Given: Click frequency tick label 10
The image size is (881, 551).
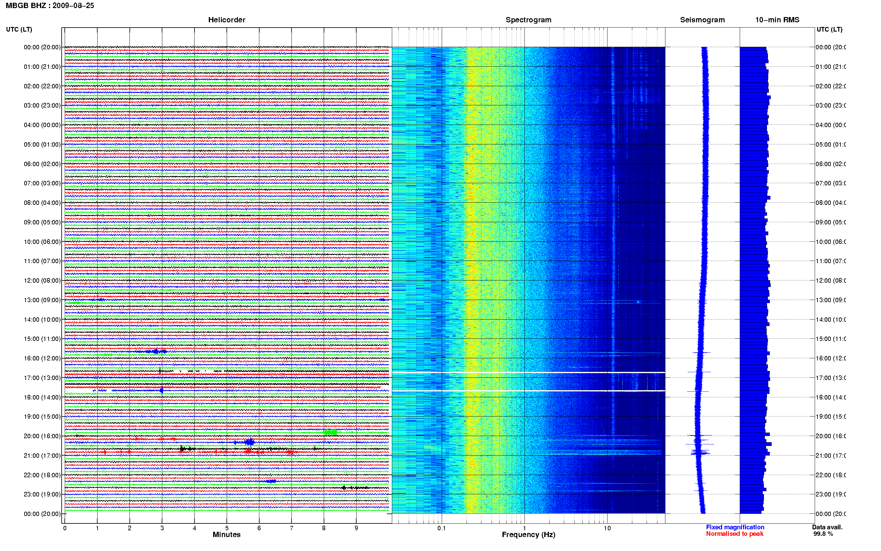Looking at the screenshot, I should [607, 528].
